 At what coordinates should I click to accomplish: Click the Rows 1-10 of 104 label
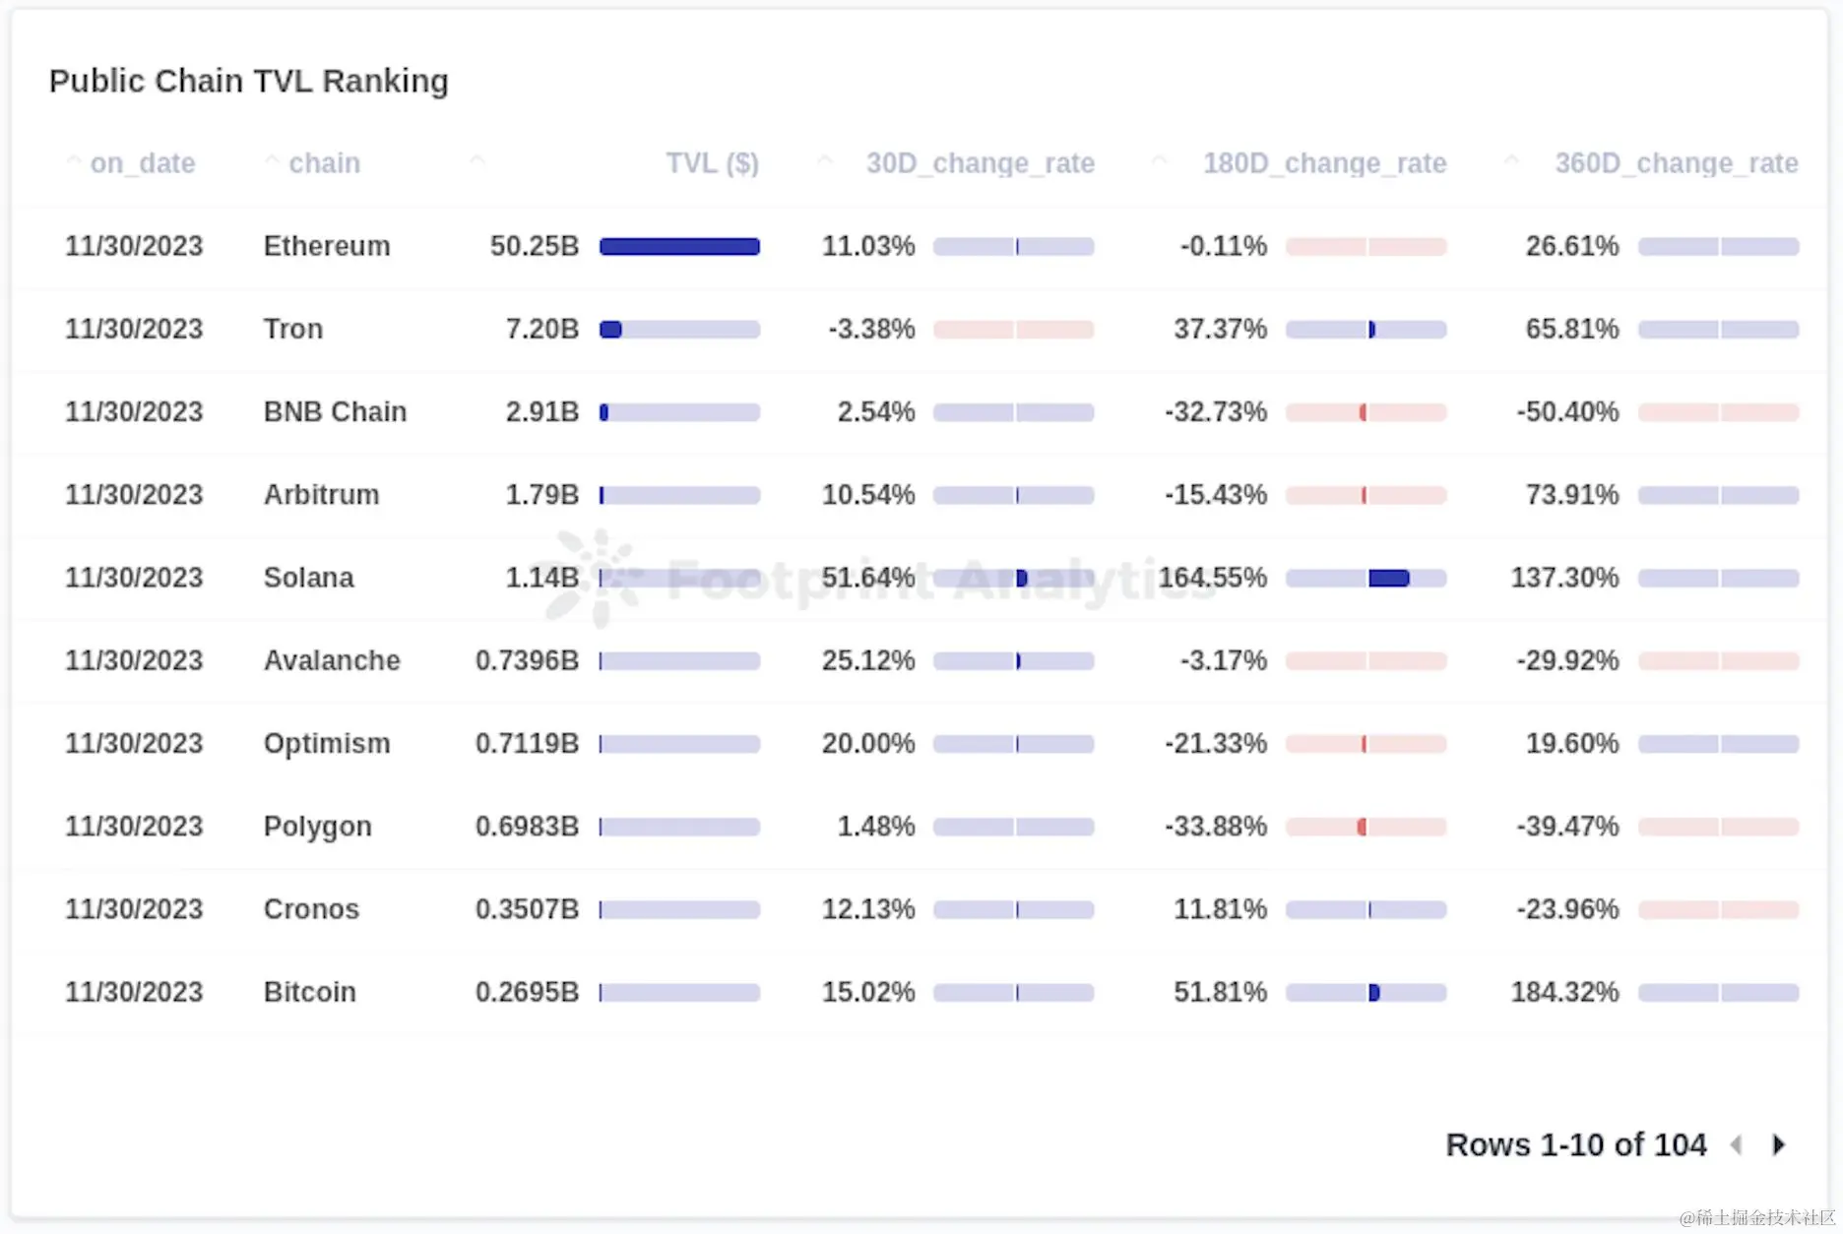(x=1576, y=1144)
